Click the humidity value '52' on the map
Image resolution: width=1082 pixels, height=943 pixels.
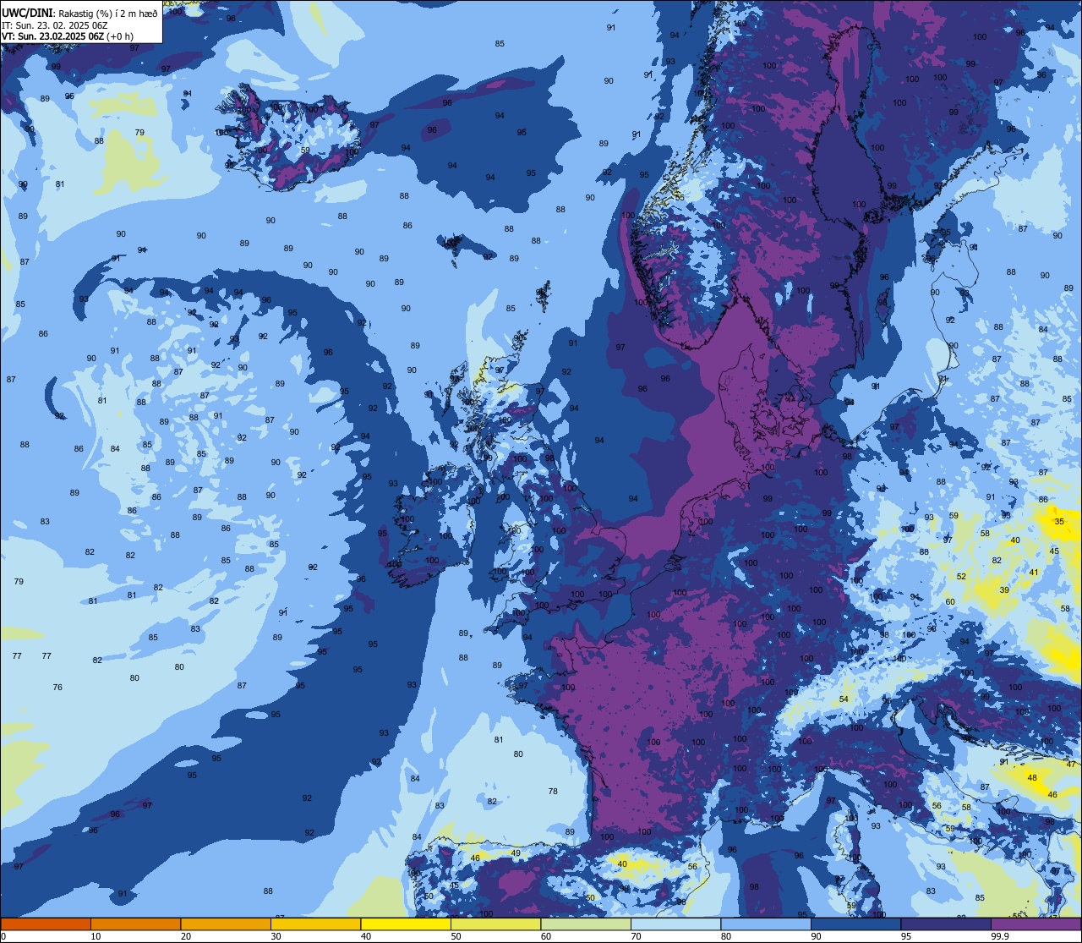(961, 576)
